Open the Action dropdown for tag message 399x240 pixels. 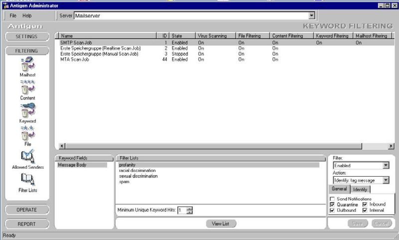click(x=386, y=180)
